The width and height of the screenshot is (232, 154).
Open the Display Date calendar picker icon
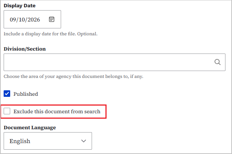click(x=52, y=19)
